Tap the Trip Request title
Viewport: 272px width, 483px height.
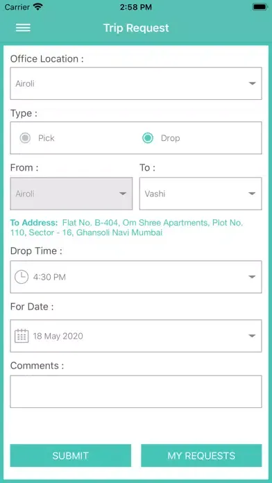[136, 28]
